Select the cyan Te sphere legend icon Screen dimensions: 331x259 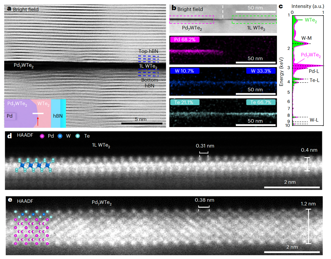78,136
